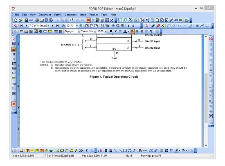Toggle the orange highlighted button in left sidebar
Screen dimensions: 225x166
point(14,104)
